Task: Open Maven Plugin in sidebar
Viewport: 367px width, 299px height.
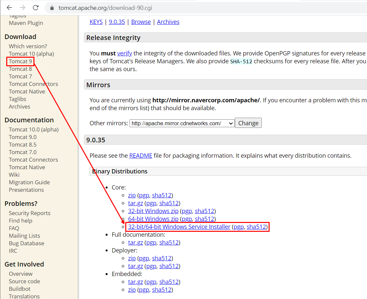Action: click(26, 23)
